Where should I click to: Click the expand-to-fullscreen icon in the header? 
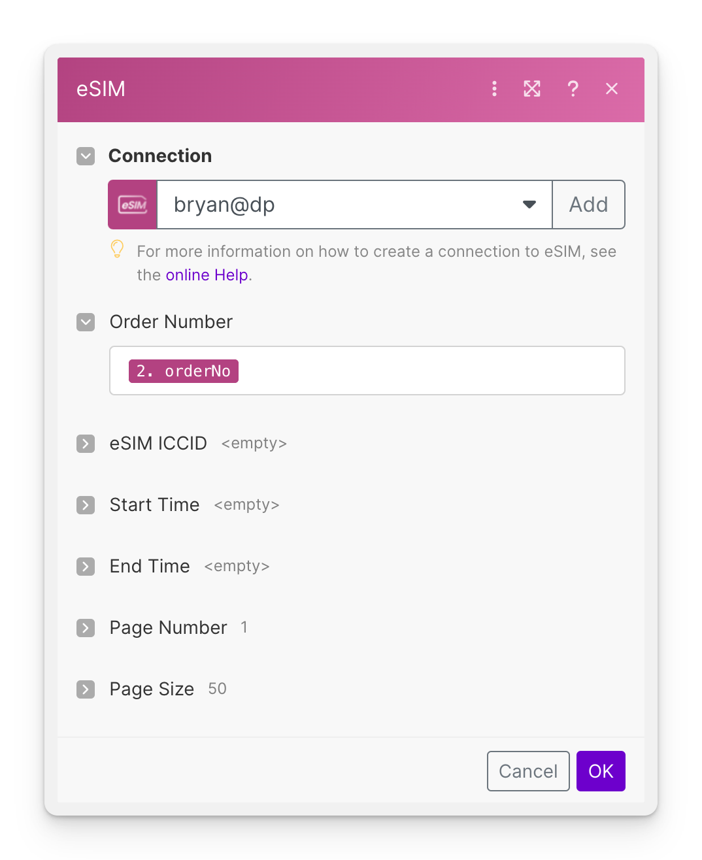coord(532,89)
